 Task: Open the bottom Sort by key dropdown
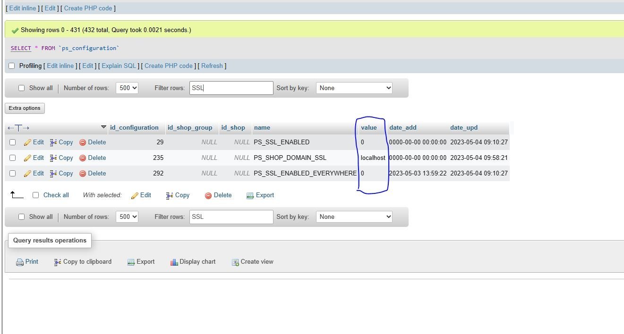click(354, 217)
